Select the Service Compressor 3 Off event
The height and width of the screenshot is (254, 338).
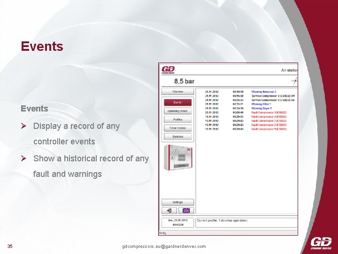pos(250,96)
